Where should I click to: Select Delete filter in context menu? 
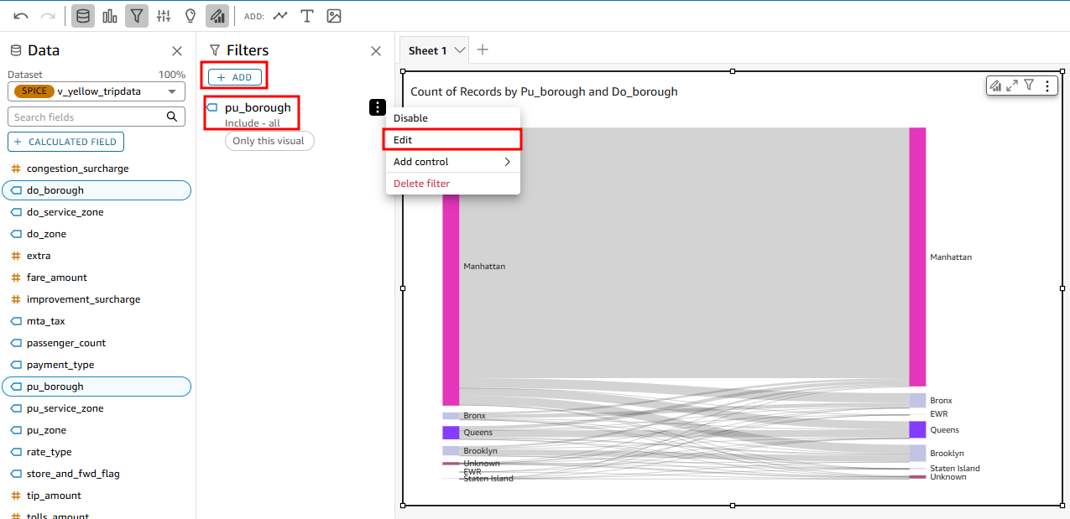[x=421, y=184]
